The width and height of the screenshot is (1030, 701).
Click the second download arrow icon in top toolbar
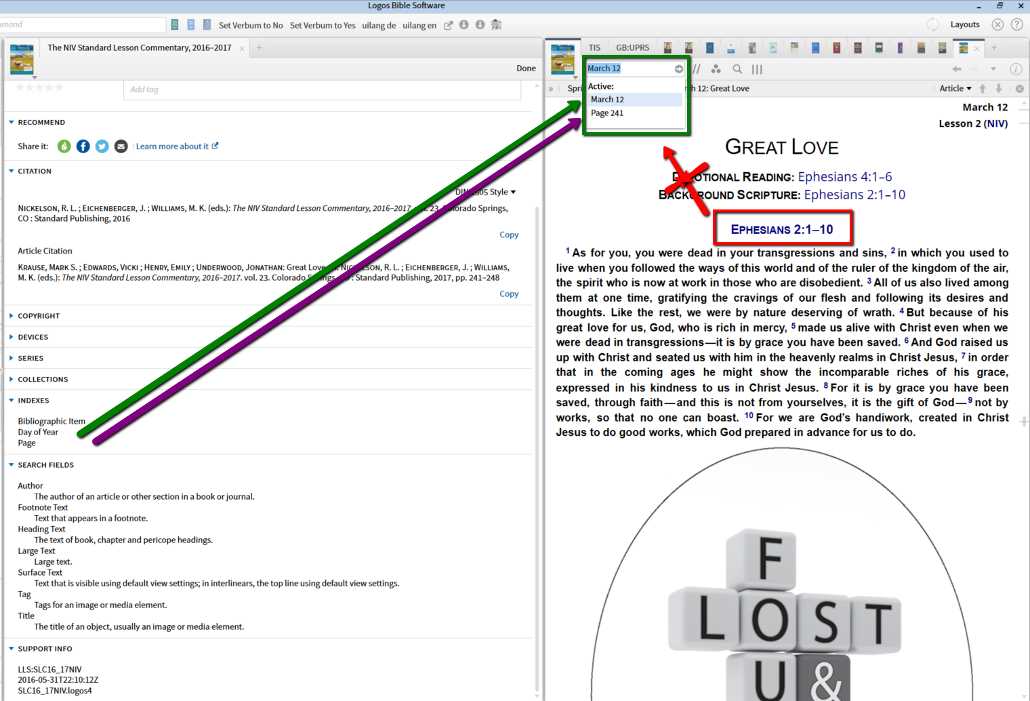click(480, 25)
